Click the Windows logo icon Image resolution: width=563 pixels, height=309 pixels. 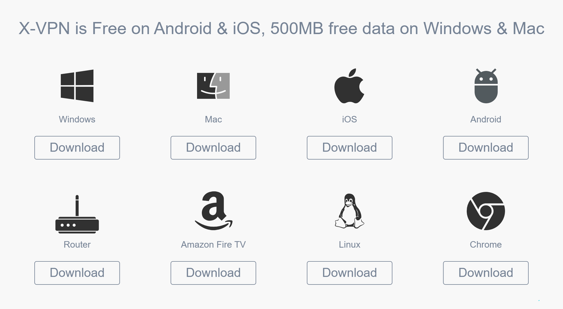click(77, 86)
